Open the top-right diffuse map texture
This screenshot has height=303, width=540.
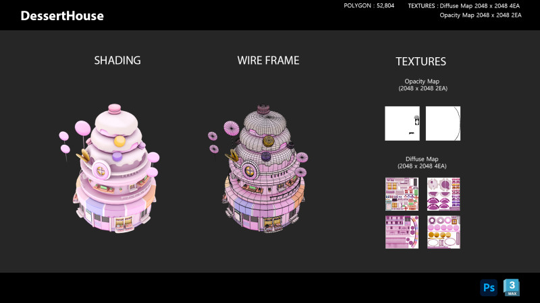[x=443, y=194]
